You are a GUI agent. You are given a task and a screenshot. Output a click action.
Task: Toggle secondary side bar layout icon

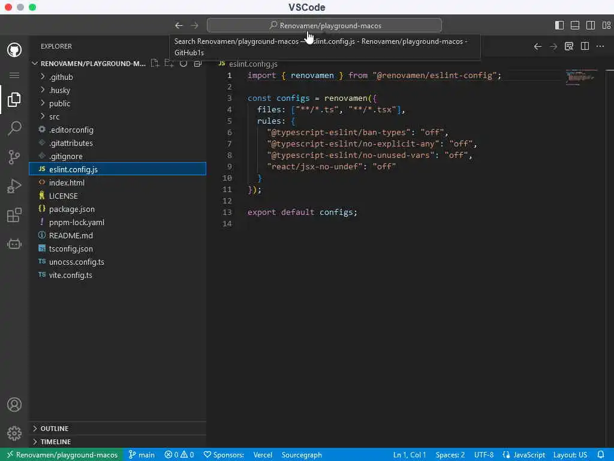tap(591, 25)
